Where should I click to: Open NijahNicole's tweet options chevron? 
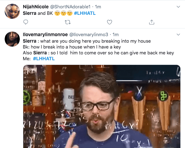click(x=178, y=7)
